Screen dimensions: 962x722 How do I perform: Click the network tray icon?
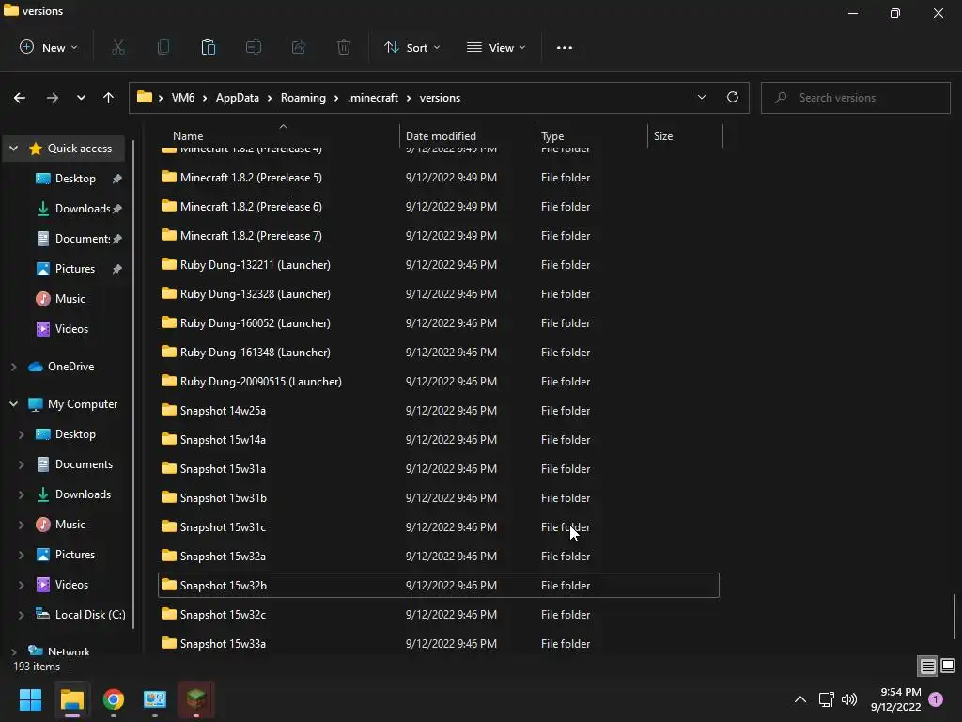(x=826, y=699)
